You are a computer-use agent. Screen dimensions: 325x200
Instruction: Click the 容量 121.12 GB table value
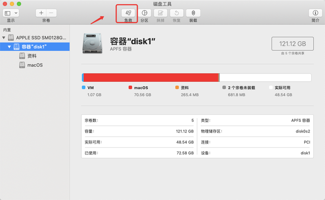click(185, 131)
